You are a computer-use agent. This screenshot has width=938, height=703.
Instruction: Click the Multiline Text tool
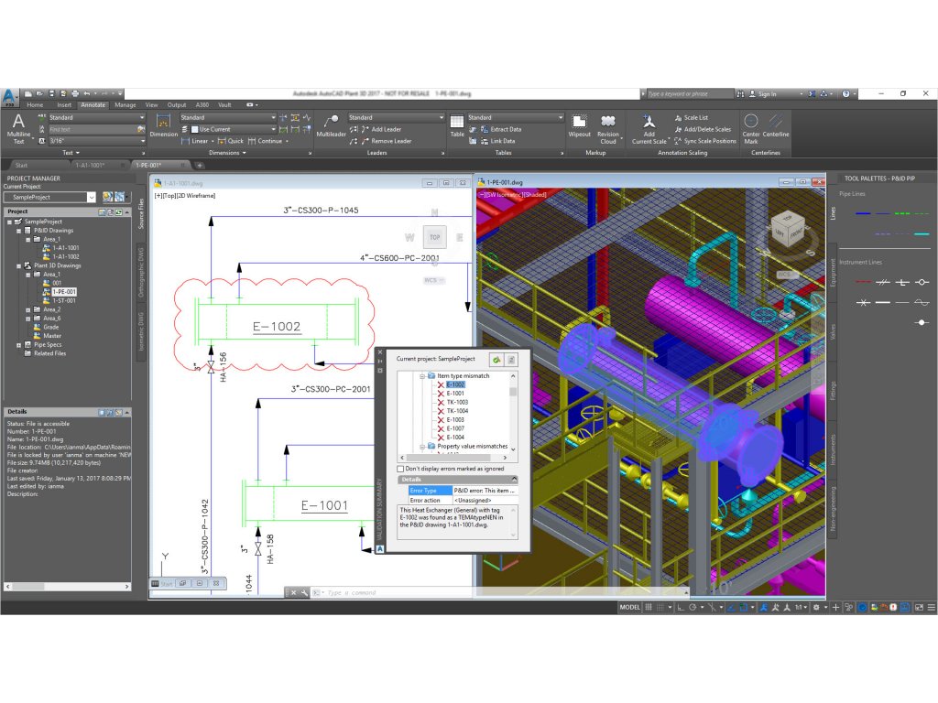coord(18,128)
